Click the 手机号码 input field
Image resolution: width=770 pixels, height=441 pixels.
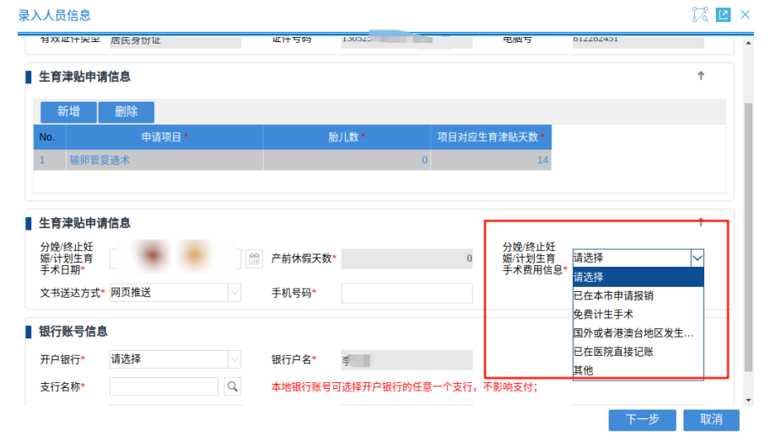[x=407, y=293]
